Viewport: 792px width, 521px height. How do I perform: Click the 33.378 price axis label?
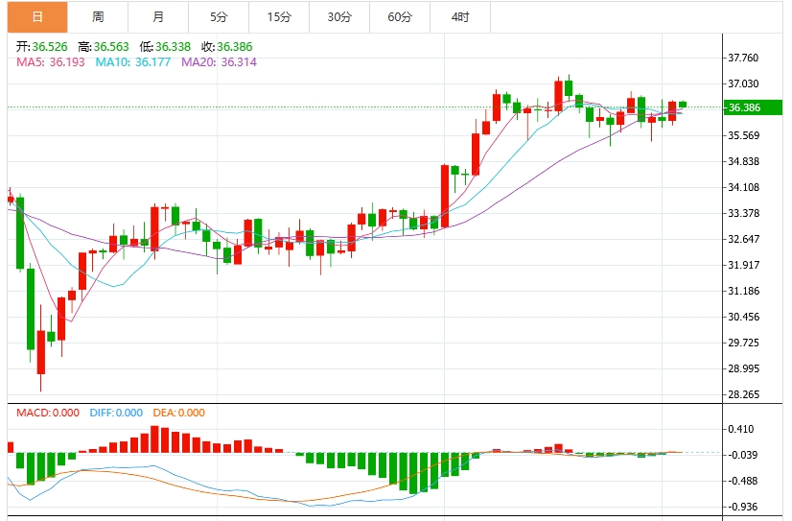(743, 213)
